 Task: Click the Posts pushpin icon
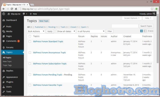(x=4, y=26)
